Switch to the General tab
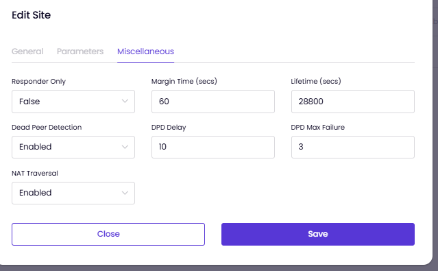Screen dimensions: 438x271 click(x=27, y=51)
